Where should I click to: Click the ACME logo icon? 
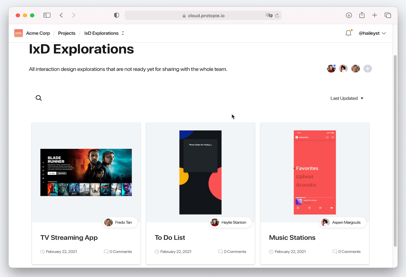(x=18, y=33)
